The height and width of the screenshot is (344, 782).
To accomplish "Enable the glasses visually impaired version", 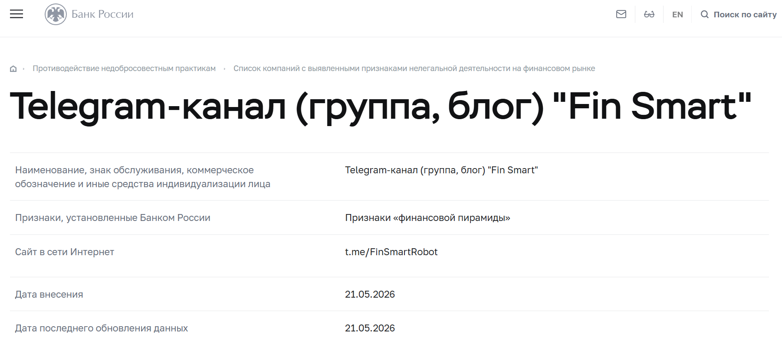I will 649,14.
